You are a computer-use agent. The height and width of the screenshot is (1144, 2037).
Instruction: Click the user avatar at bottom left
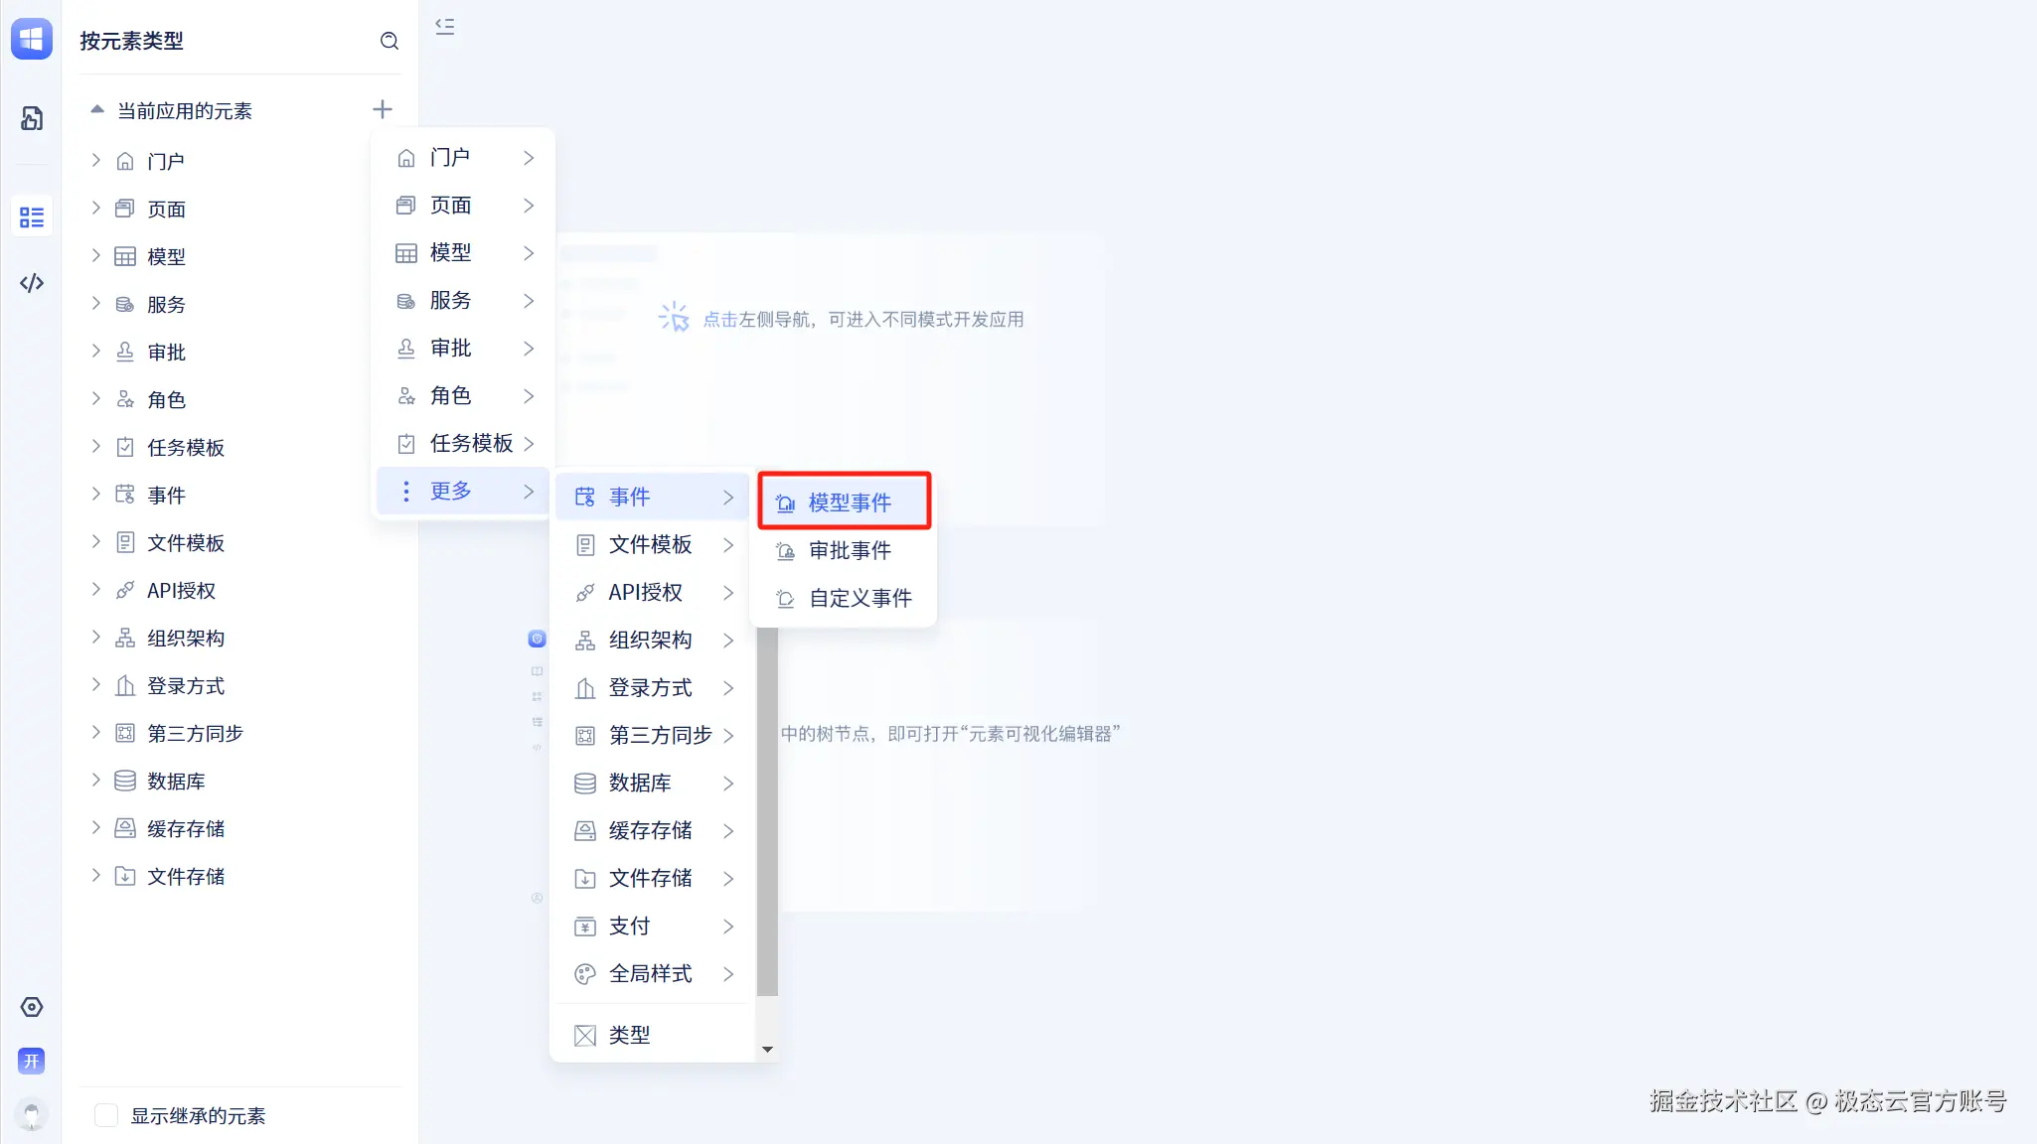pos(32,1114)
